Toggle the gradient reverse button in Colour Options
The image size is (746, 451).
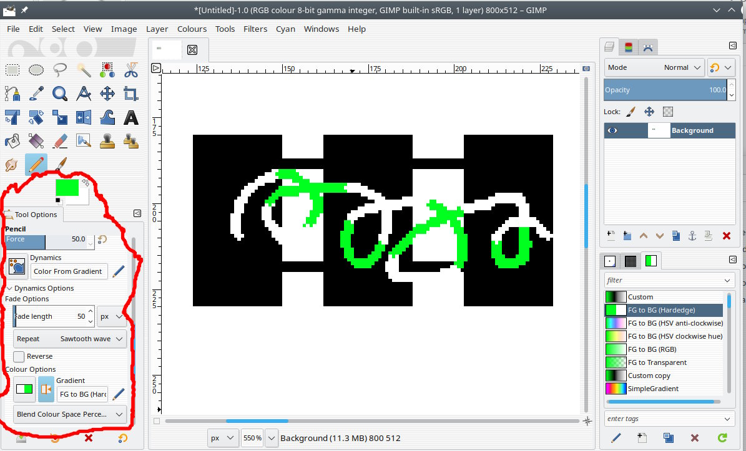tap(46, 389)
